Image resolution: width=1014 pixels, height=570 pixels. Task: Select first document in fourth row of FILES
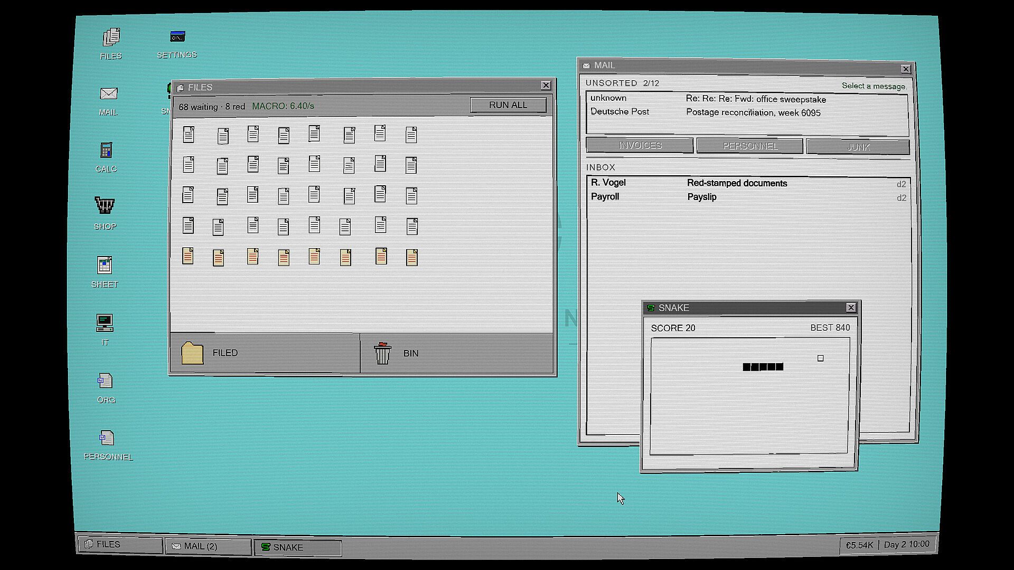coord(188,225)
